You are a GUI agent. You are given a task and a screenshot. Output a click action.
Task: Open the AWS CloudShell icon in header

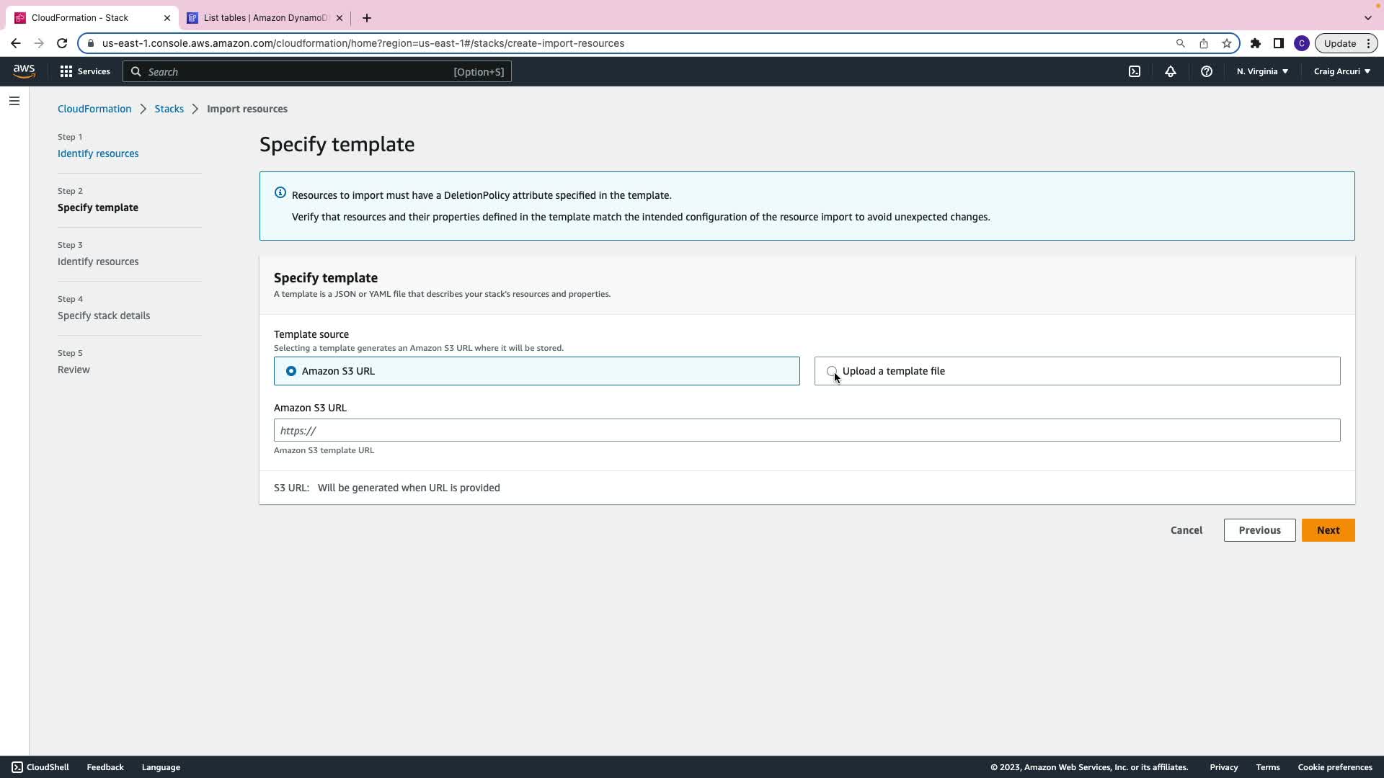point(1135,71)
